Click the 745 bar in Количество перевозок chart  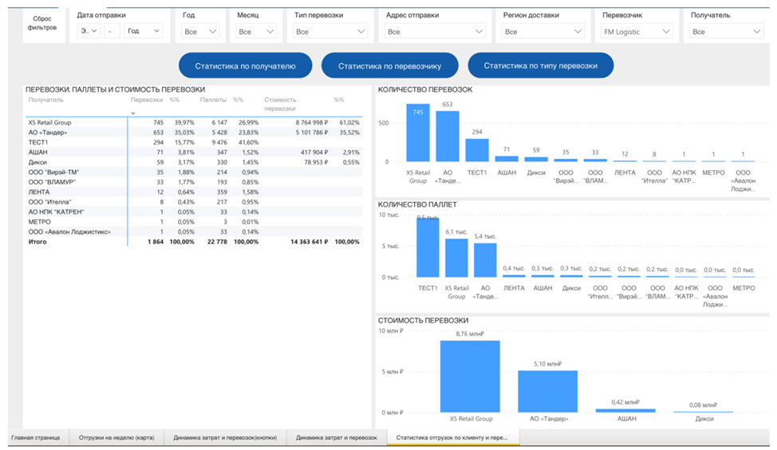pyautogui.click(x=418, y=132)
